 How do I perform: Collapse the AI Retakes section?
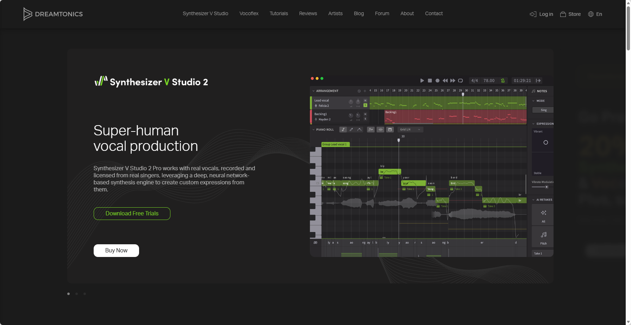click(x=533, y=200)
